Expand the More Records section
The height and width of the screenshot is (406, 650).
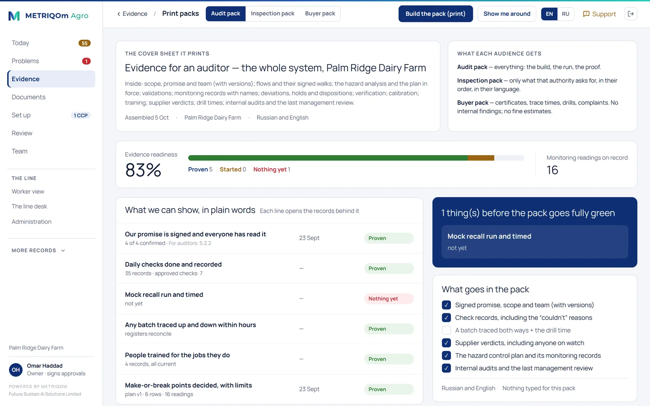[39, 251]
